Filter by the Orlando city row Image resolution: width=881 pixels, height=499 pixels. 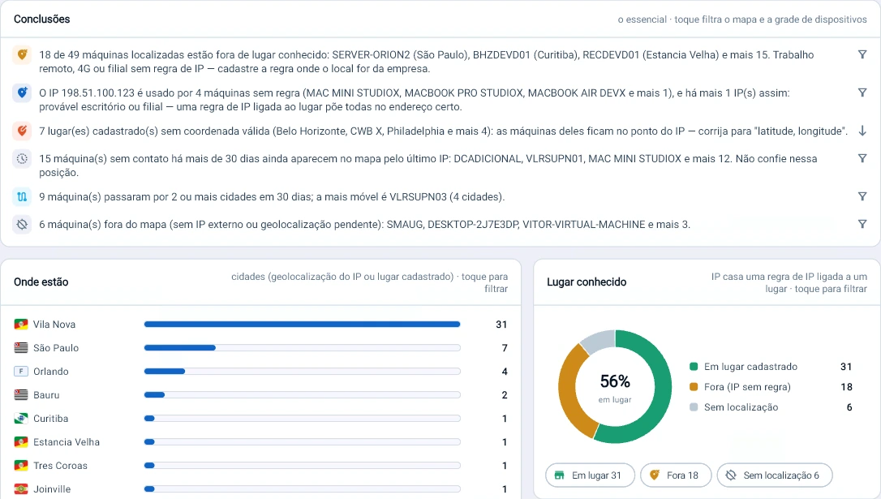click(x=261, y=372)
